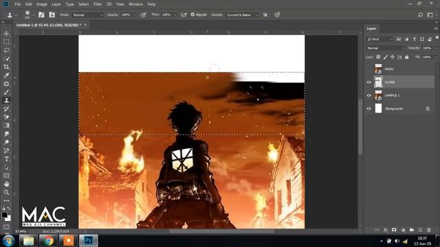The width and height of the screenshot is (440, 247).
Task: Toggle lock position
Action: pos(393,57)
